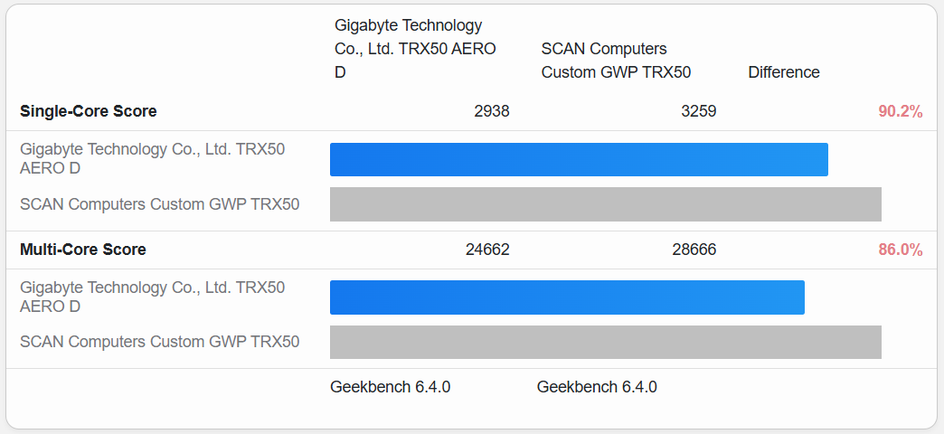
Task: Click the gray SCAN single-core bar
Action: click(x=605, y=204)
